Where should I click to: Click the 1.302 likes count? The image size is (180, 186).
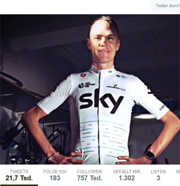pyautogui.click(x=127, y=178)
